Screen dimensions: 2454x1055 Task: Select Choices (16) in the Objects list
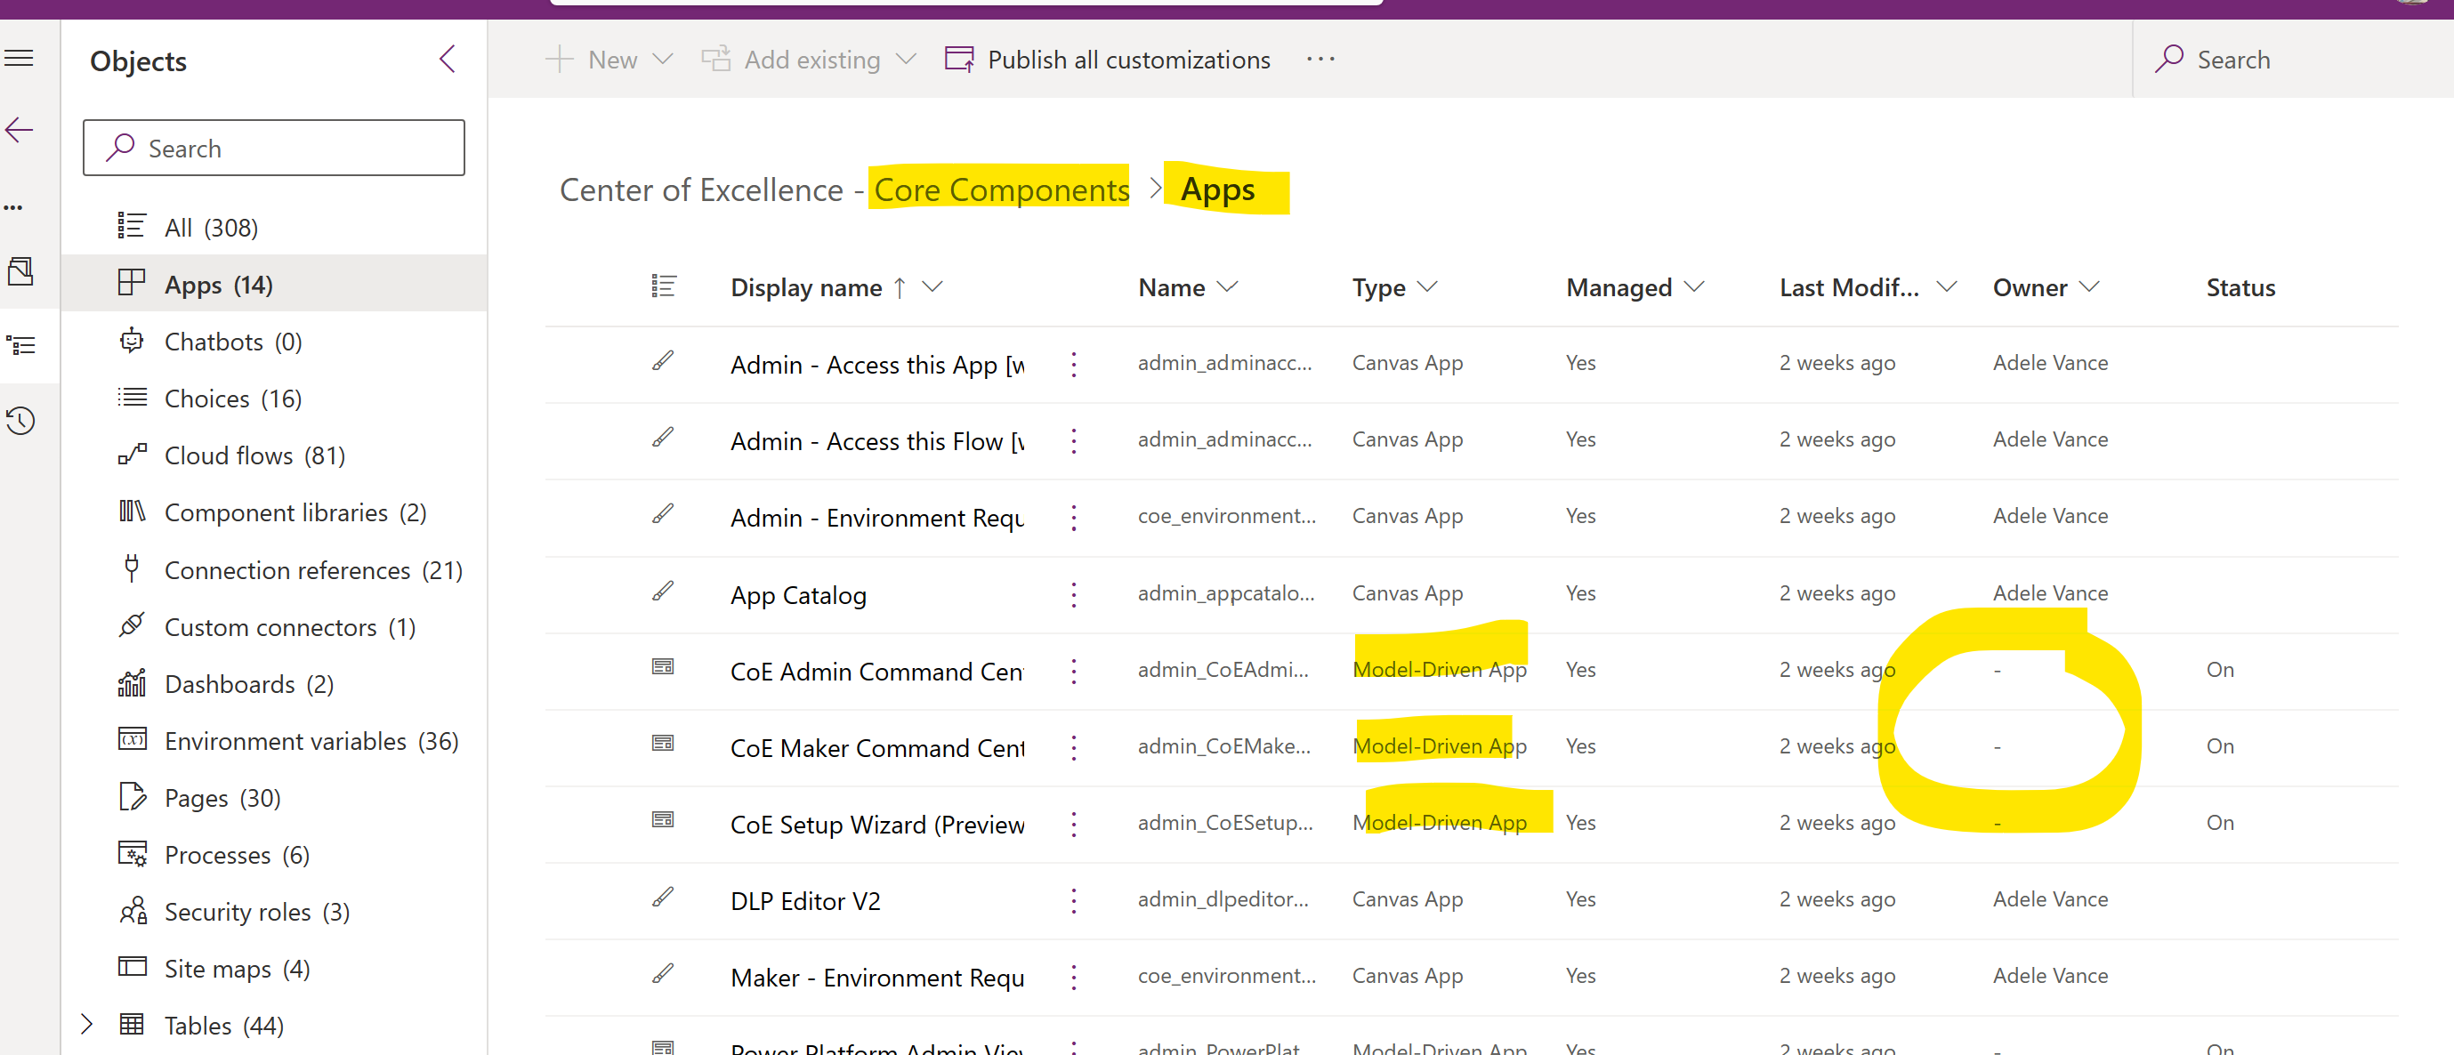(x=231, y=398)
